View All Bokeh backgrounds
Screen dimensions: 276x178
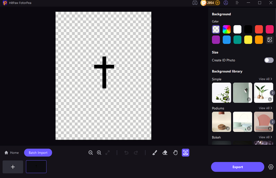tap(265, 137)
